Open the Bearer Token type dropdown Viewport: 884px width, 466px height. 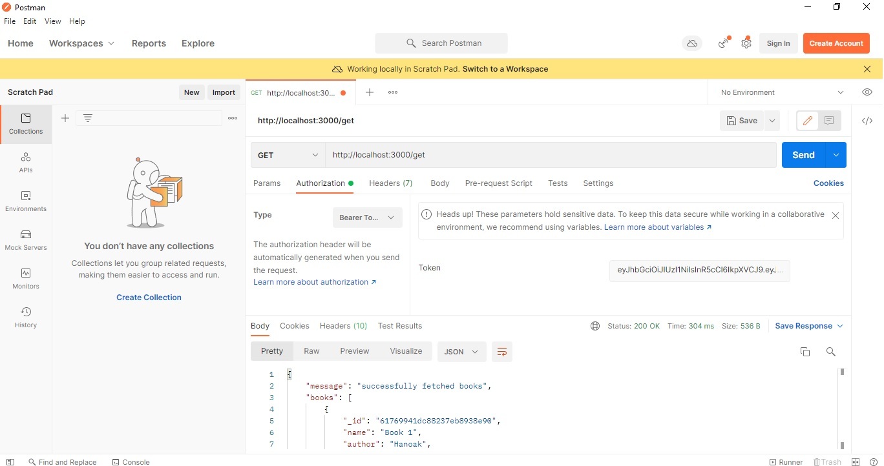tap(367, 218)
